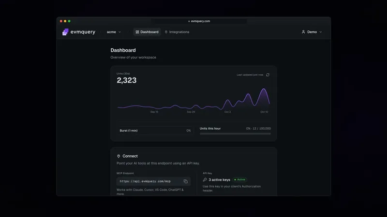This screenshot has height=217, width=387.
Task: Switch to the Dashboard tab
Action: 147,32
